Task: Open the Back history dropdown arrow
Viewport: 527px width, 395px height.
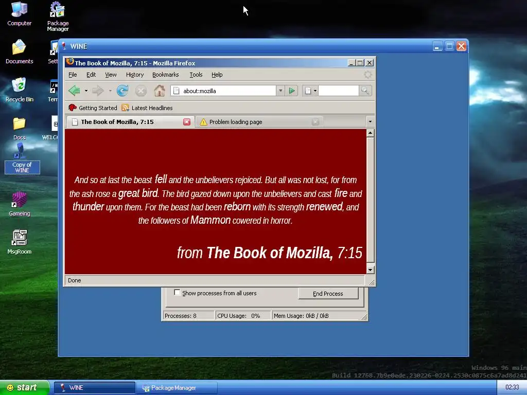Action: tap(86, 91)
